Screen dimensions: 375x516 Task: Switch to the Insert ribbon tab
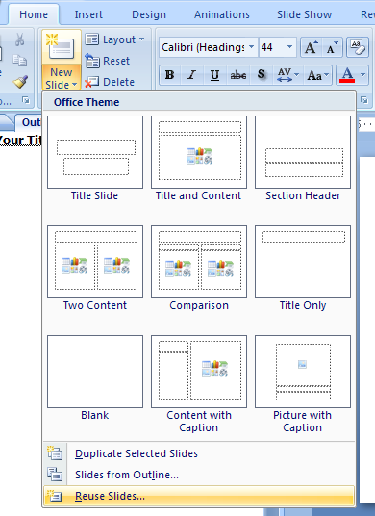[88, 14]
